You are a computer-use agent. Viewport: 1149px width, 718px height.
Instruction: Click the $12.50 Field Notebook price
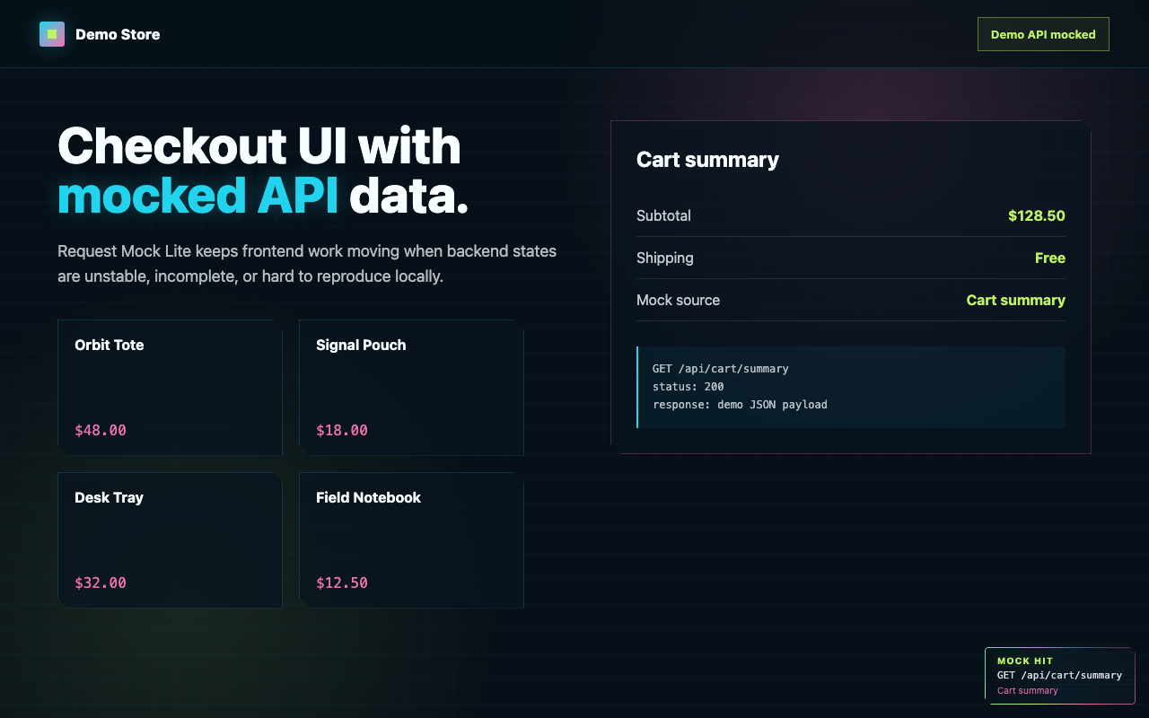click(342, 582)
